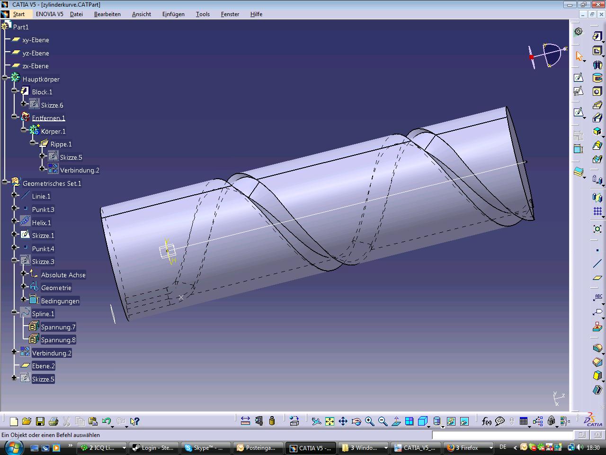Collapse the Entfernen.1 node
Image resolution: width=606 pixels, height=455 pixels.
(14, 116)
